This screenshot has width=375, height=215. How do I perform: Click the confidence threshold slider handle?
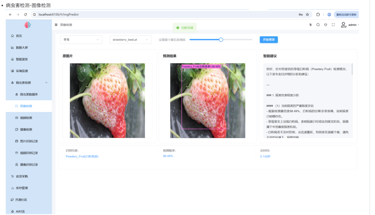(221, 39)
